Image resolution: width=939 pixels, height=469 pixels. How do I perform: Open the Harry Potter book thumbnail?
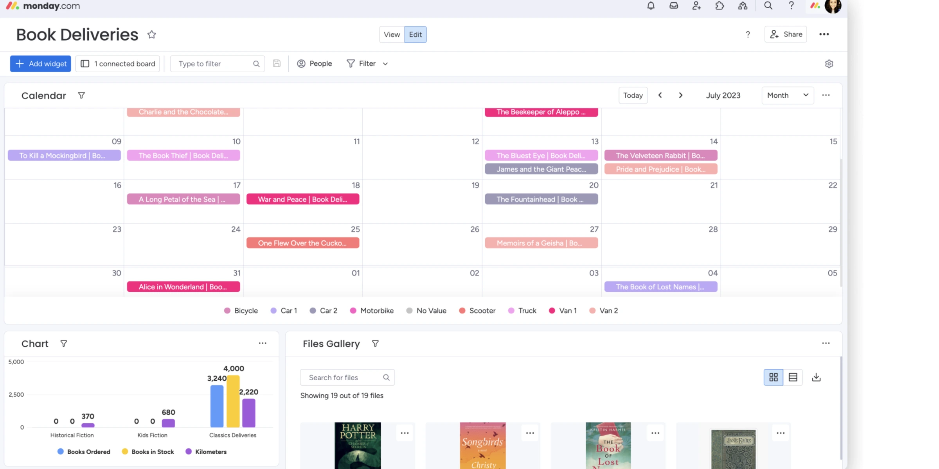point(357,446)
